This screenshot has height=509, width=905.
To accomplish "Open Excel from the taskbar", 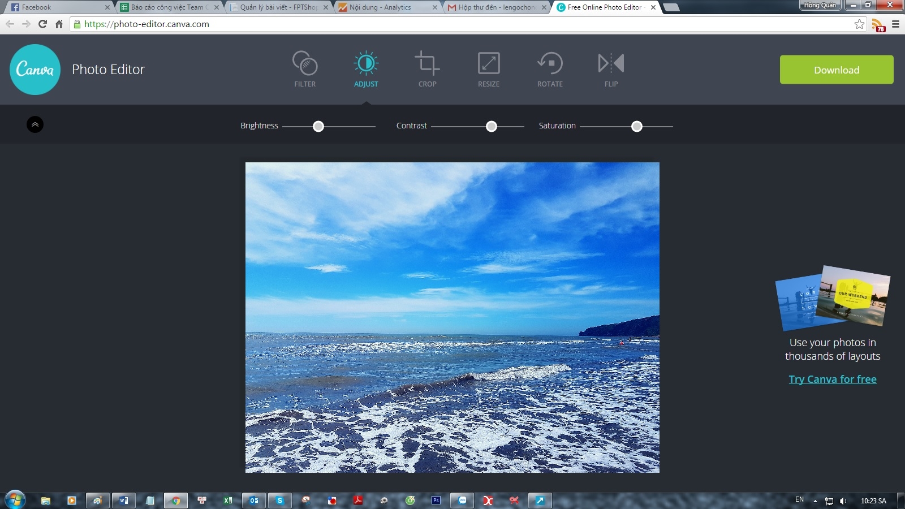I will 228,501.
